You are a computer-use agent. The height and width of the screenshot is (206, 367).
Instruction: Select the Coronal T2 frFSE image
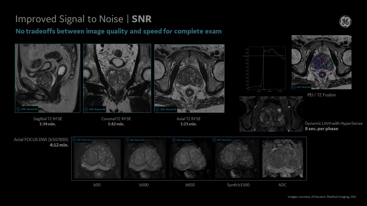point(117,78)
